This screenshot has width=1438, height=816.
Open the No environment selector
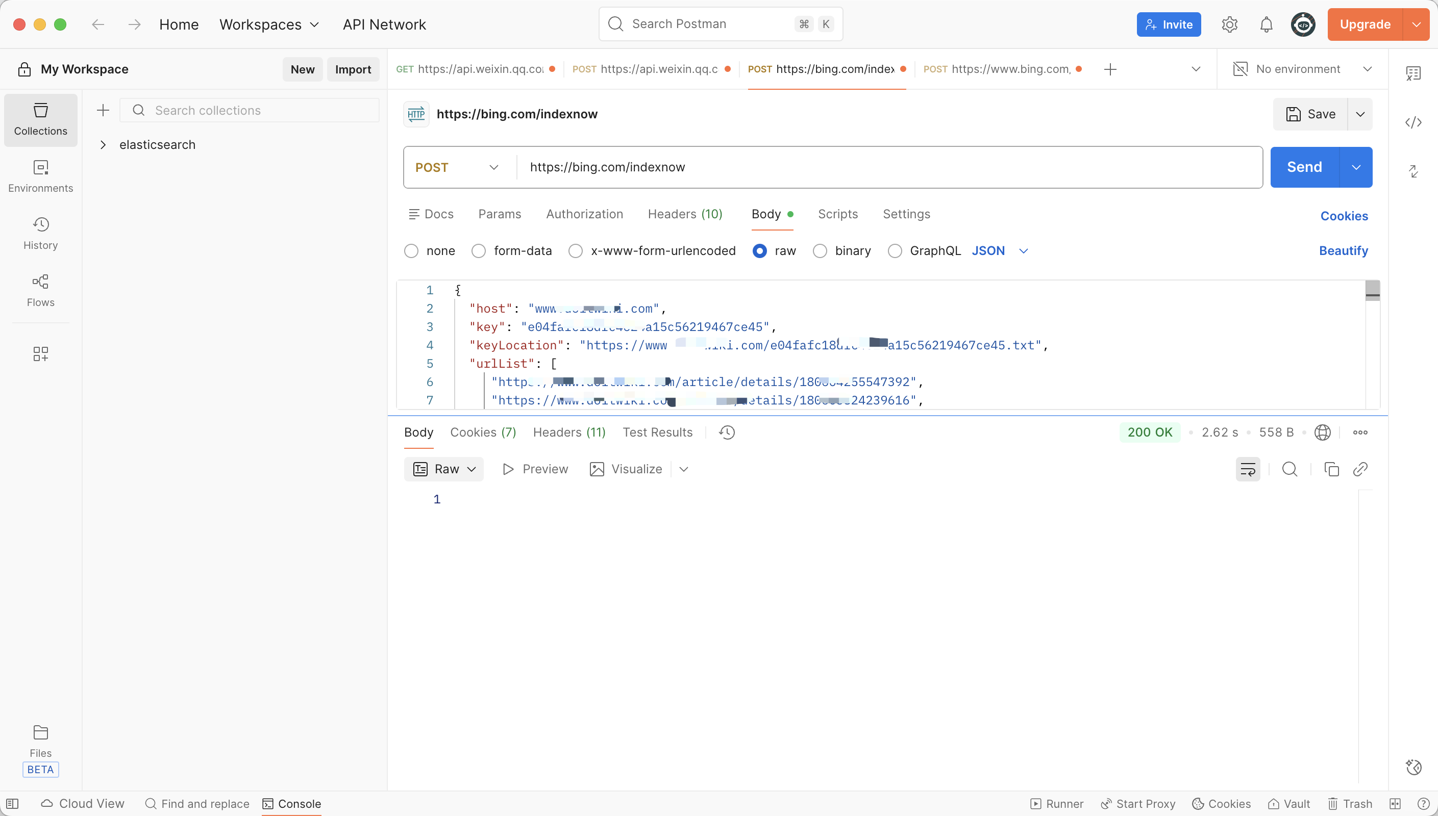[1302, 69]
